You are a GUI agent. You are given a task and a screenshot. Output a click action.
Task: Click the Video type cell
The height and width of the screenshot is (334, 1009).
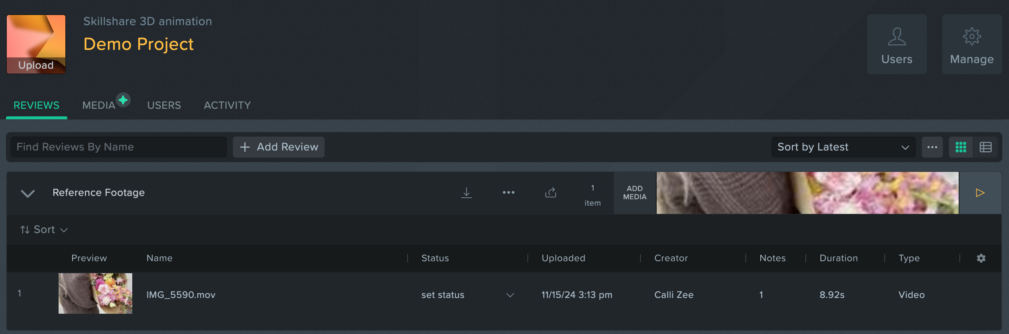click(x=911, y=295)
